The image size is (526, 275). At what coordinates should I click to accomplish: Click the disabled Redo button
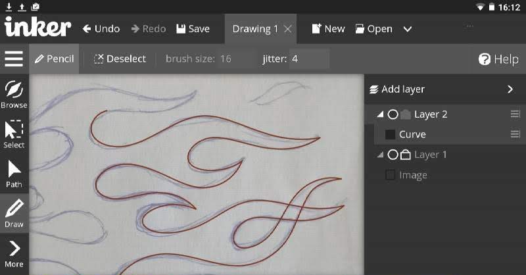149,29
